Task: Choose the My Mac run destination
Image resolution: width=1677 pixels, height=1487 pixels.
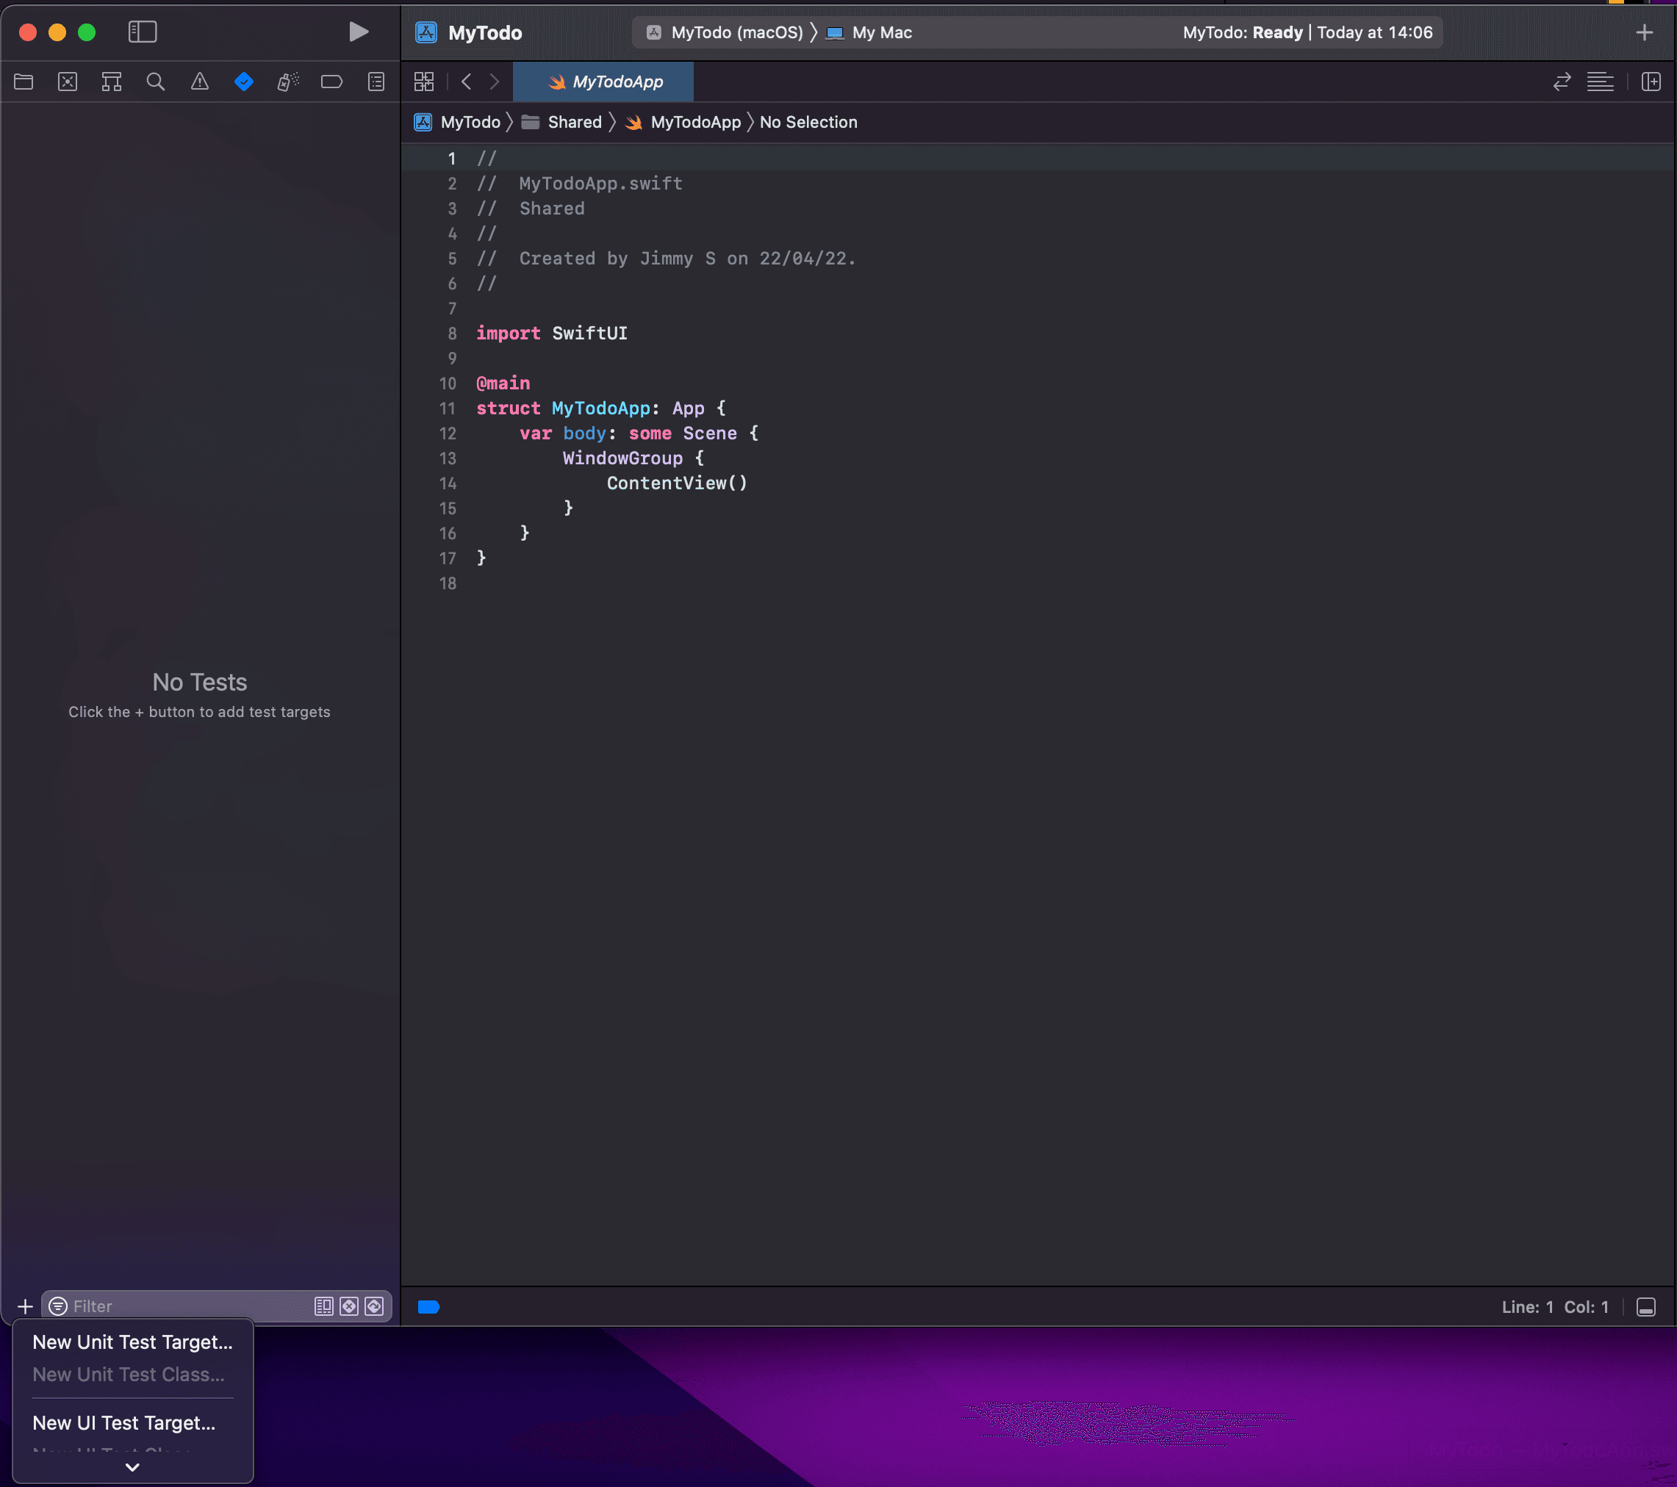Action: [869, 32]
